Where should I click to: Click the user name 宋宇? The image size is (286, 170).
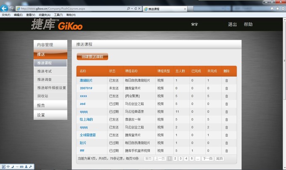tap(194, 24)
